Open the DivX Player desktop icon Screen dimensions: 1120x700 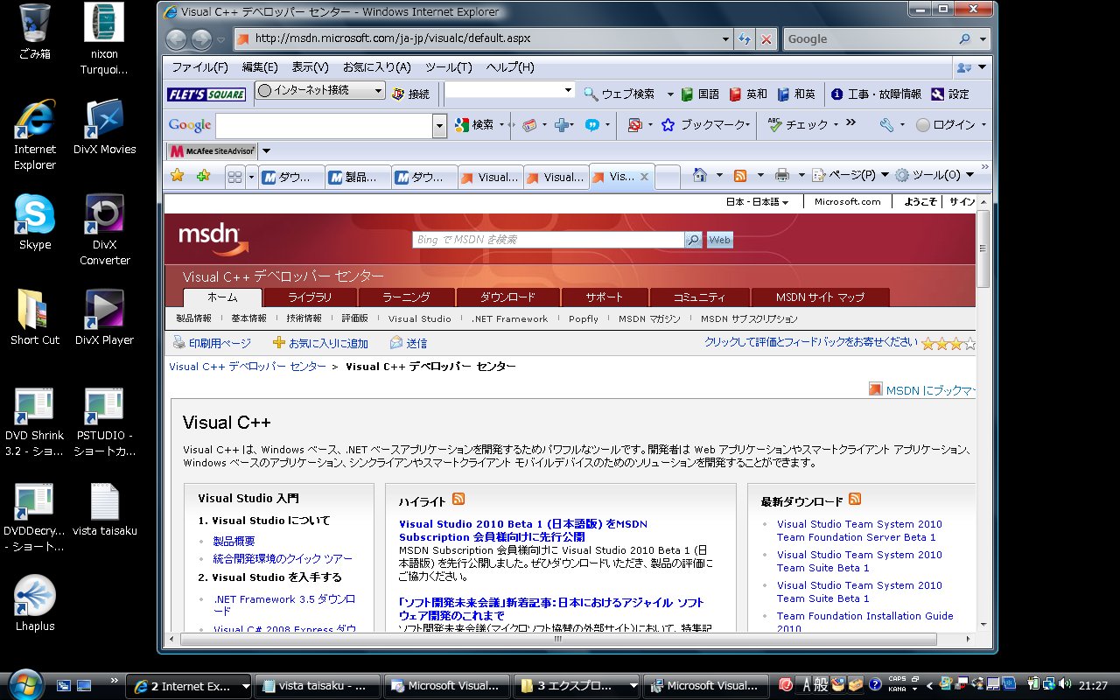click(105, 318)
